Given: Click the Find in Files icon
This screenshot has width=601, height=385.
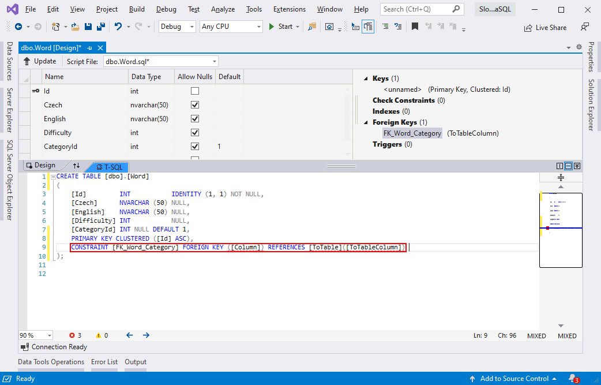Looking at the screenshot, I should pos(313,27).
